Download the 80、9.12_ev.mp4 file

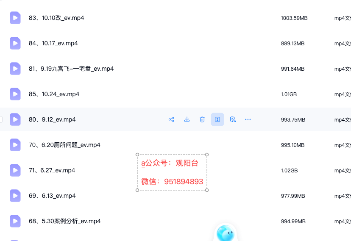187,119
